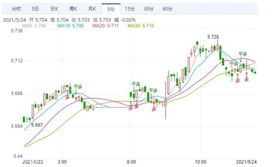Screen dimensions: 275x167
Task: Select the 5日 five-day chart tab
Action: tap(35, 9)
